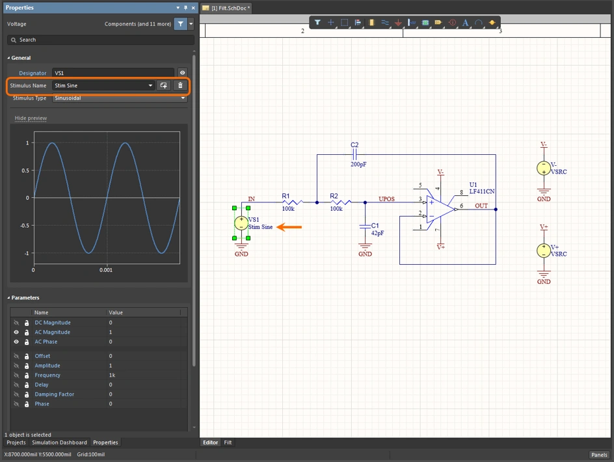Open the Stimulus Type Sinusoidal dropdown
This screenshot has height=462, width=614.
(x=184, y=98)
